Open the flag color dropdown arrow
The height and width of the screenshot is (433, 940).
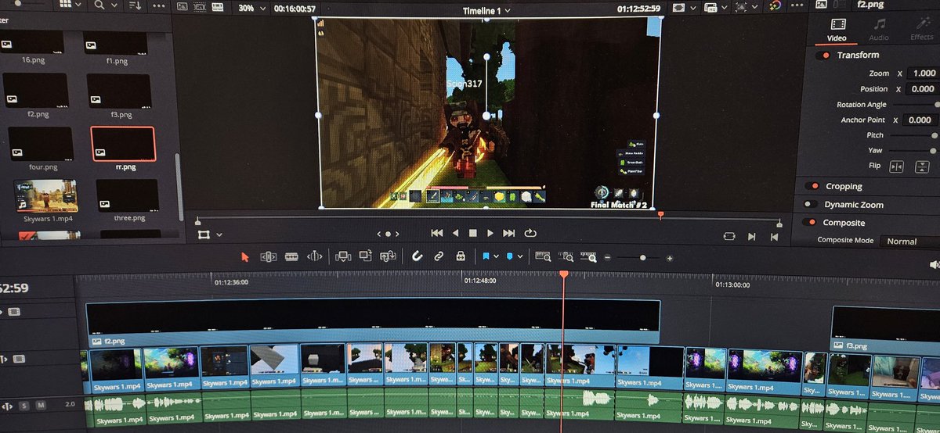(496, 256)
